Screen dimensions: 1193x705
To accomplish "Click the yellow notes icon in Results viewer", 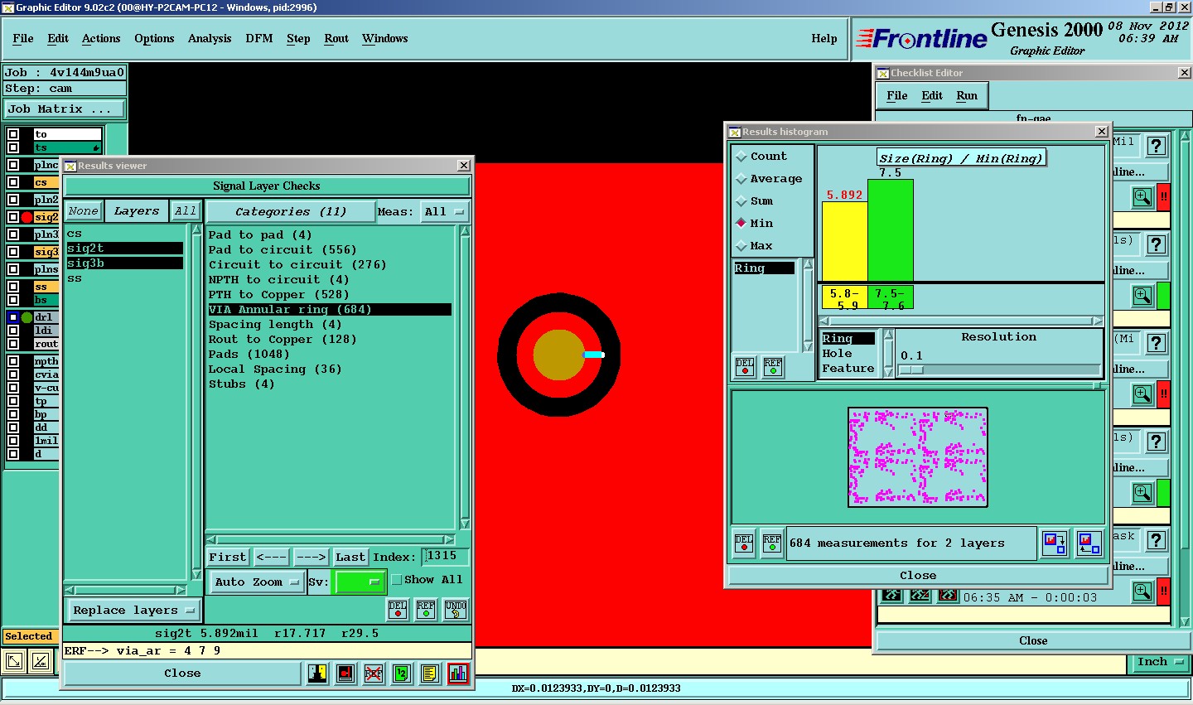I will (x=429, y=674).
